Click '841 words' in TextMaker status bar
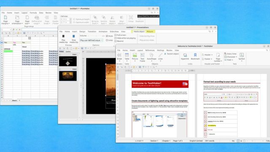The height and width of the screenshot is (152, 270). pyautogui.click(x=210, y=141)
